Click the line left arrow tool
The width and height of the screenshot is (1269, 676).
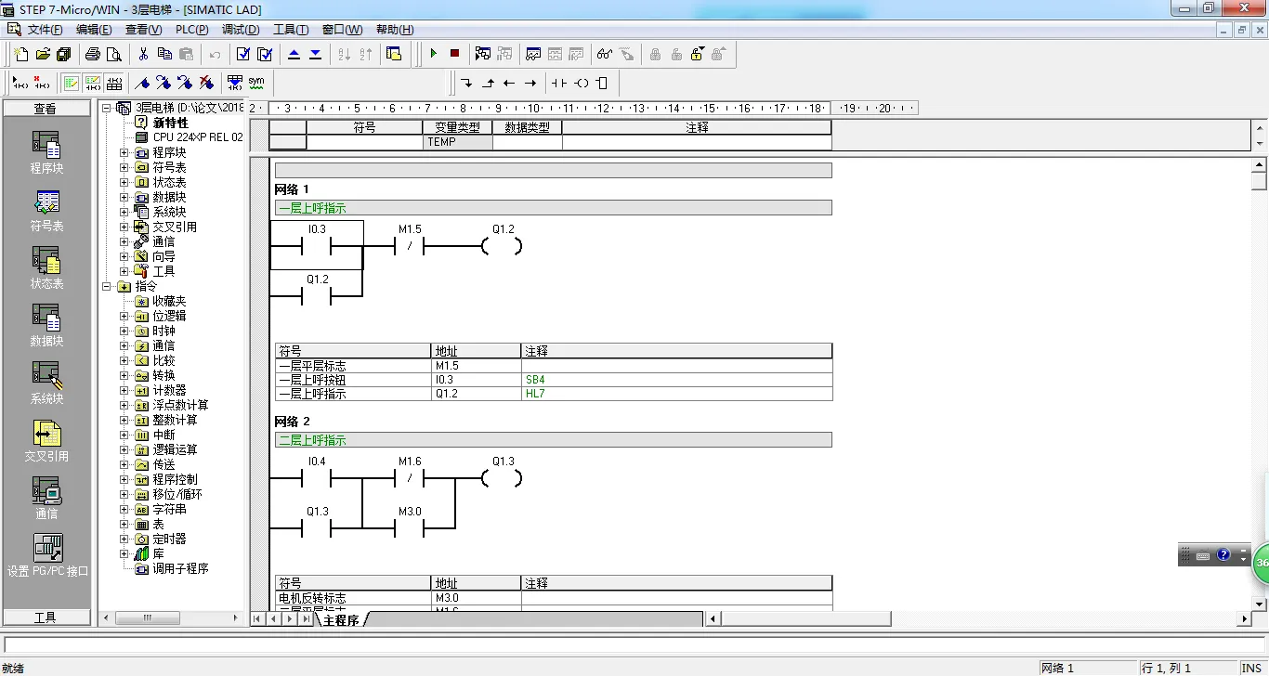[509, 83]
